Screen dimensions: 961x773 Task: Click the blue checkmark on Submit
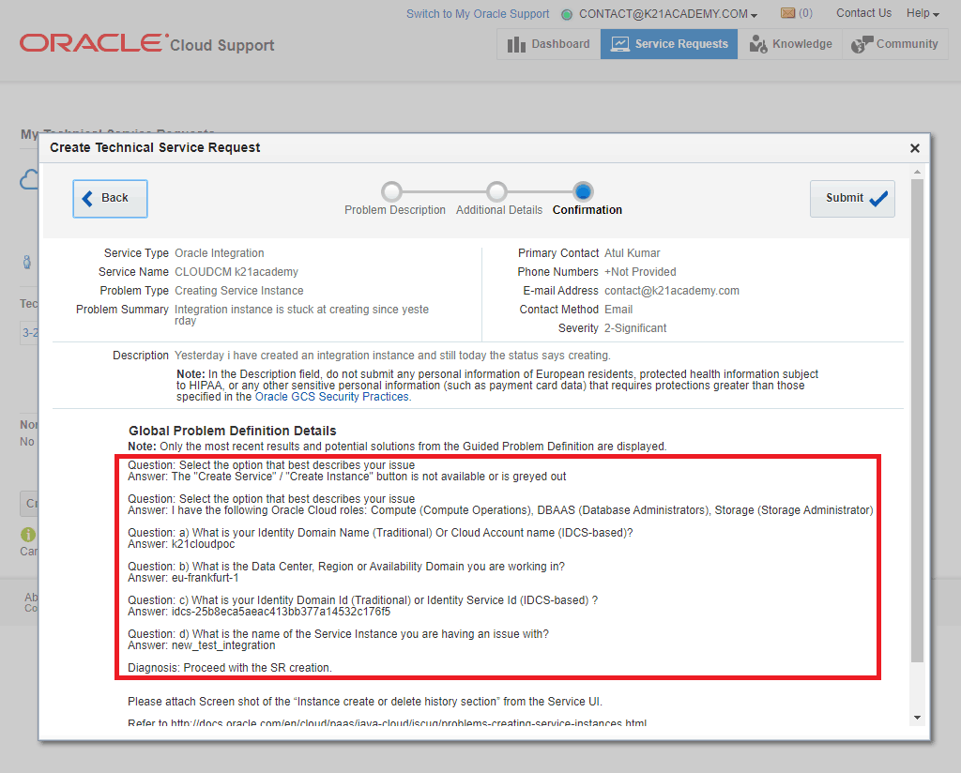877,198
